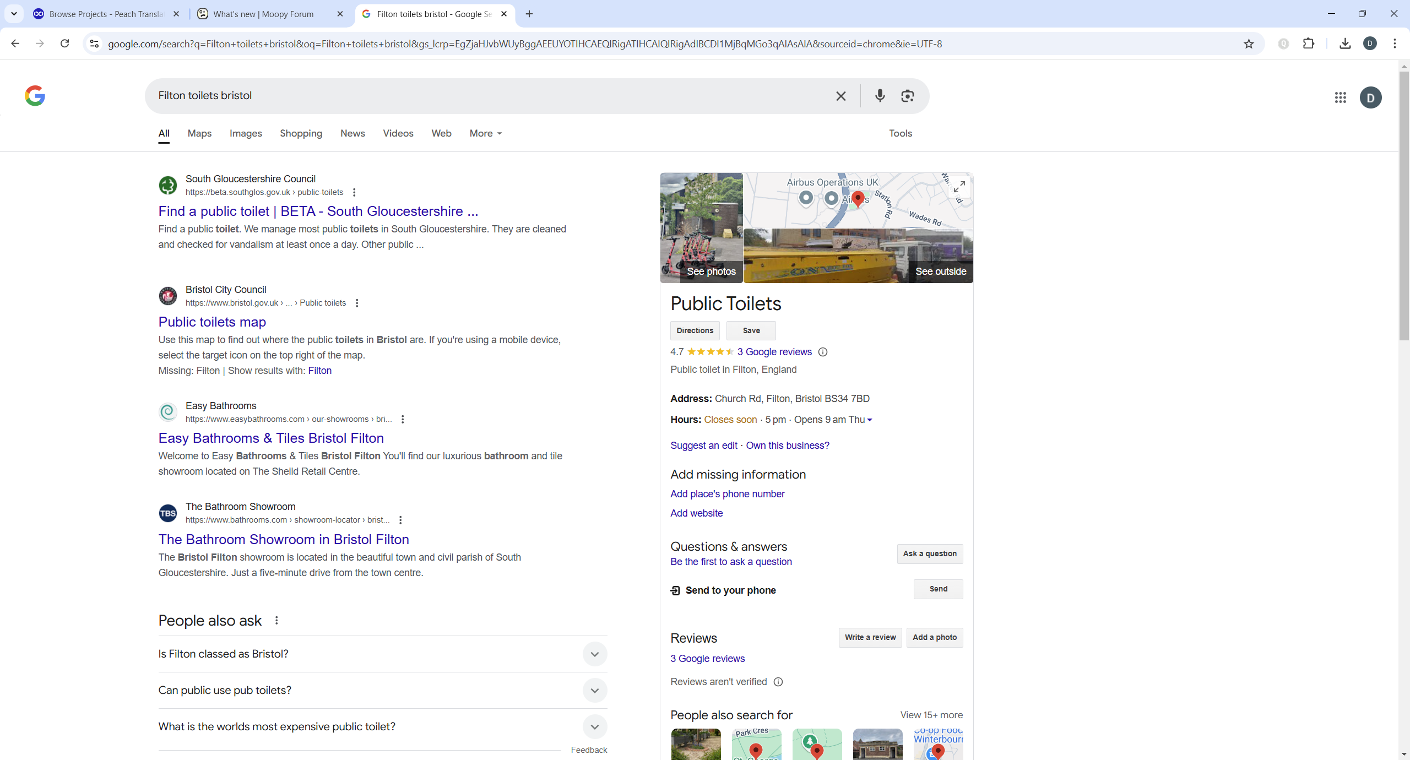Open Easy Bathrooms & Tiles Bristol Filton link

(271, 438)
